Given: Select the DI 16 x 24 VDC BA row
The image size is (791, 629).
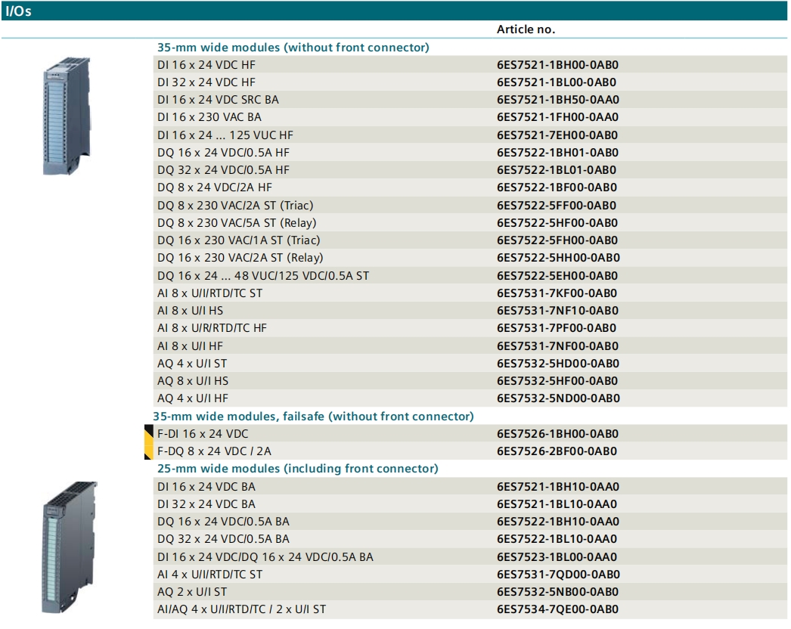Looking at the screenshot, I should pos(206,487).
